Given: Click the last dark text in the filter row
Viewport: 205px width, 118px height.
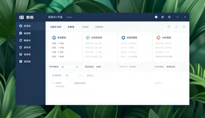Looking at the screenshot, I should point(171,67).
